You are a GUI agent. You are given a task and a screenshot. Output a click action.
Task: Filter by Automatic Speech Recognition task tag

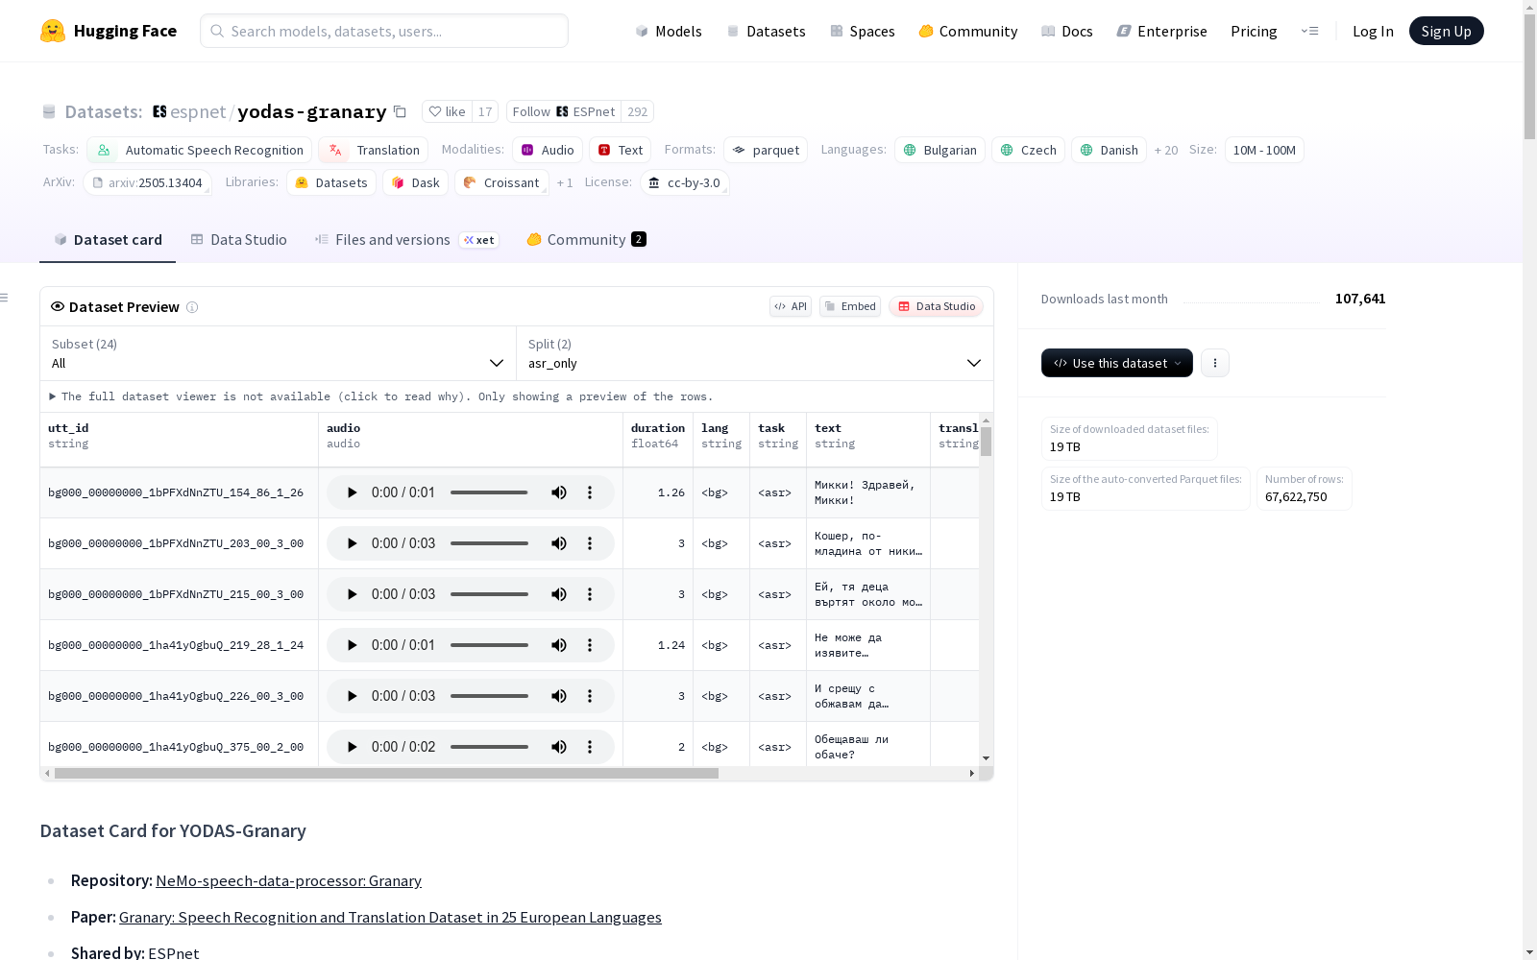coord(200,150)
